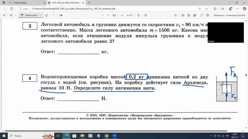
Task: Toggle fit to width page view
Action: [x=114, y=15]
